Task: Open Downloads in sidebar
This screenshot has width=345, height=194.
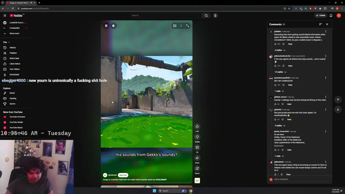Action: (14, 75)
